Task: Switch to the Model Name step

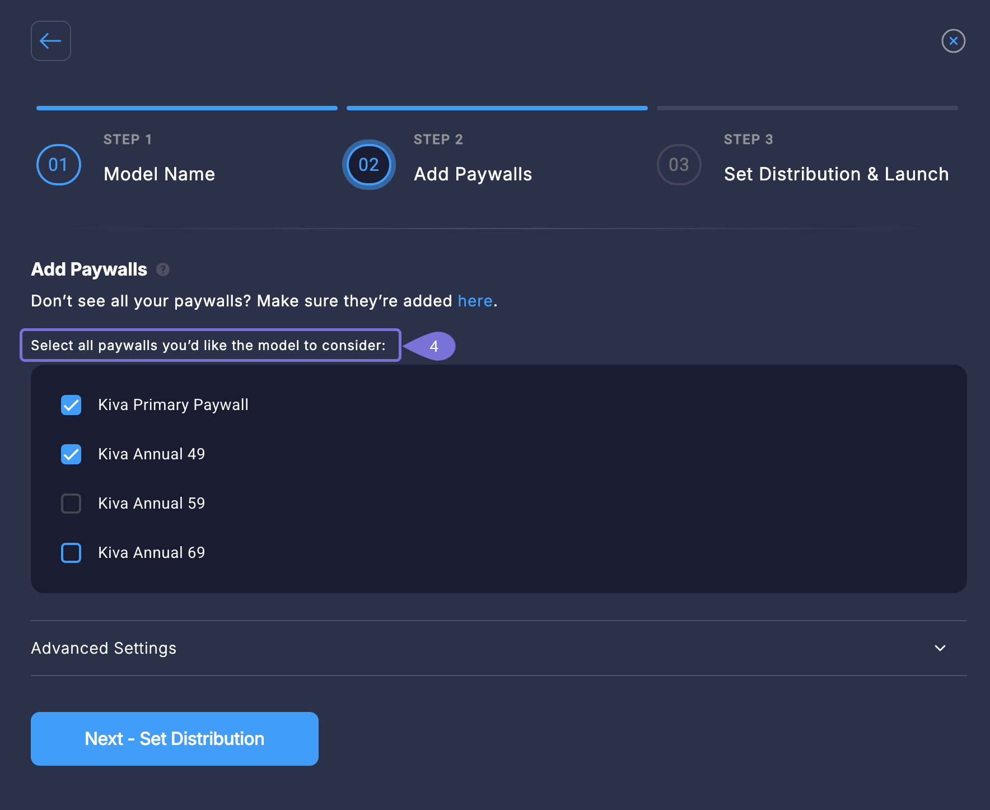Action: coord(159,174)
